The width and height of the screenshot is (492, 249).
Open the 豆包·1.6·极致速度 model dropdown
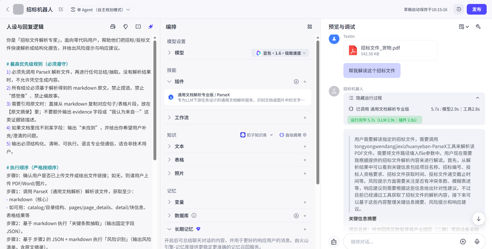(280, 53)
